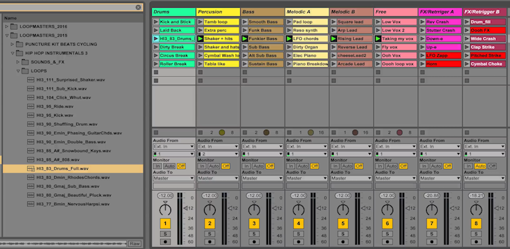Select the Bass track header
The image size is (510, 249).
(x=263, y=12)
